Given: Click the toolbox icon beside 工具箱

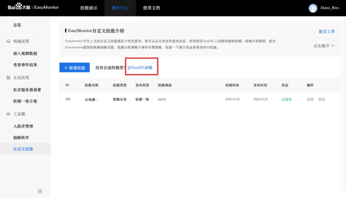Looking at the screenshot, I should [x=8, y=114].
